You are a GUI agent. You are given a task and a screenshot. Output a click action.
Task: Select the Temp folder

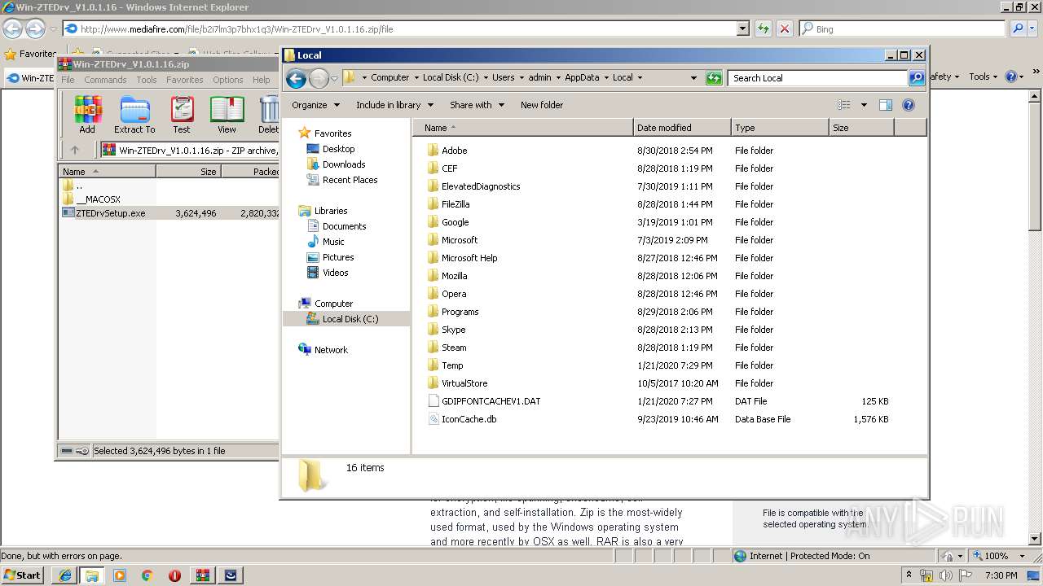[x=452, y=365]
